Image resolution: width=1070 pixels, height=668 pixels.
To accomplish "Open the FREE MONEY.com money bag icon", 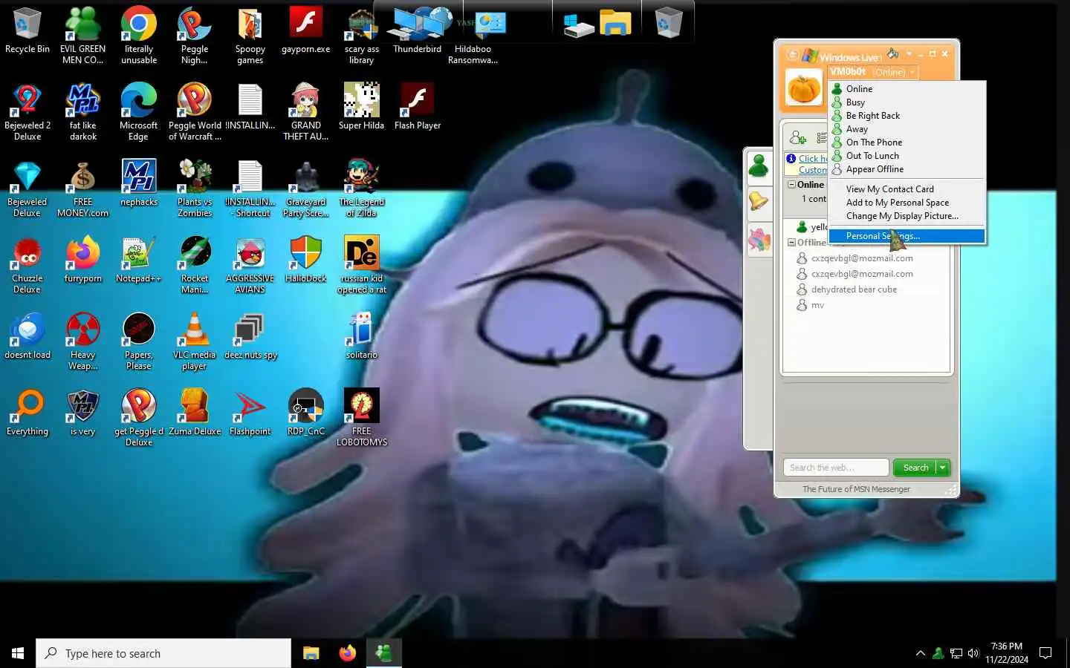I will 82,189.
